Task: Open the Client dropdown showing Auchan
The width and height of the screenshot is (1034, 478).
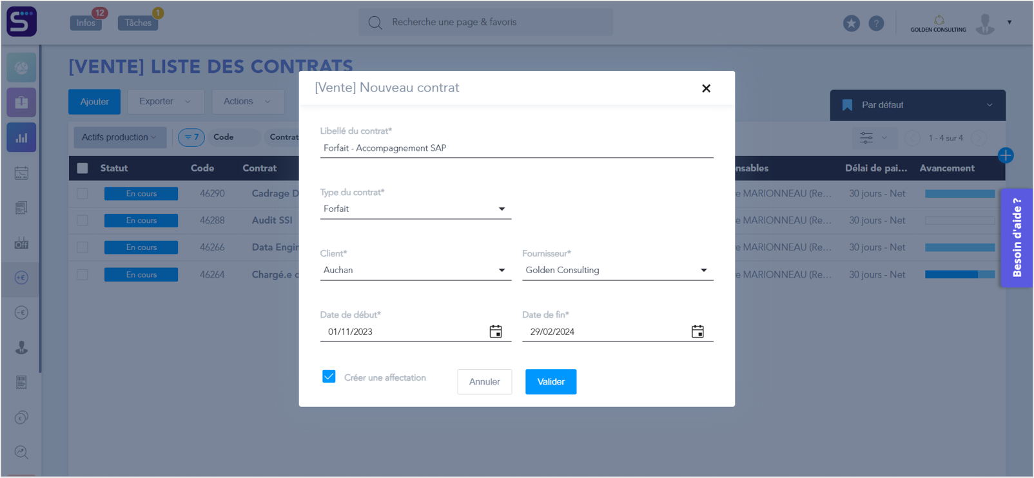Action: (416, 270)
